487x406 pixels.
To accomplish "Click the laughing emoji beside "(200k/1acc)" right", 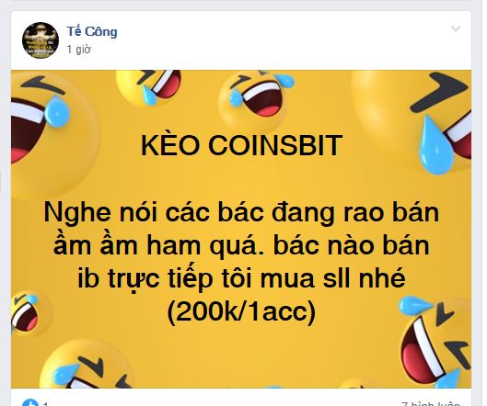I will pyautogui.click(x=435, y=341).
